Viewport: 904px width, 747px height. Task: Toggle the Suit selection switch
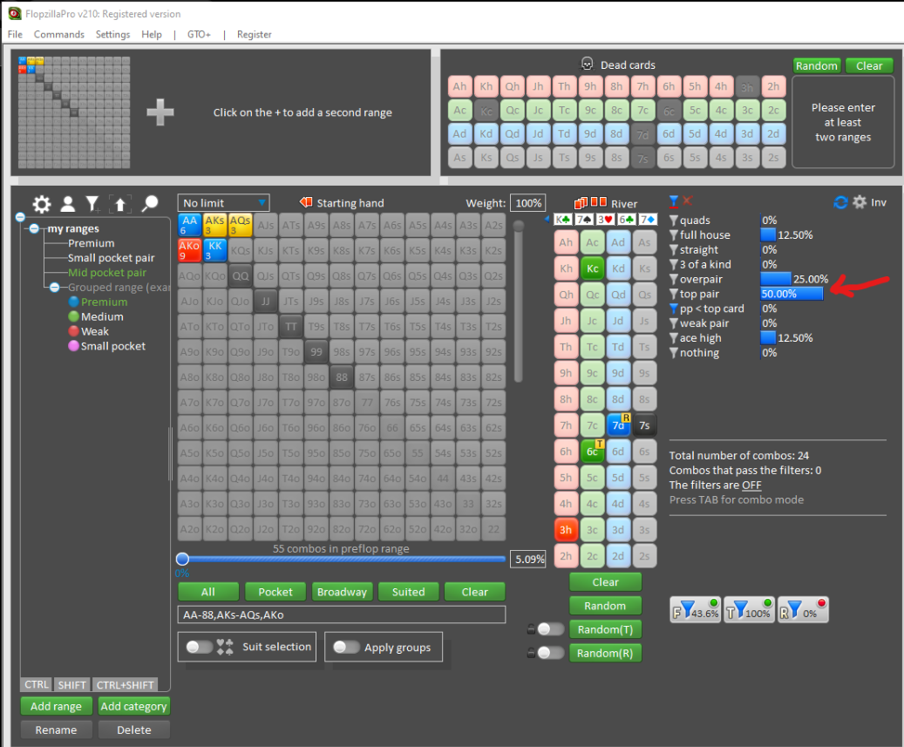click(200, 647)
